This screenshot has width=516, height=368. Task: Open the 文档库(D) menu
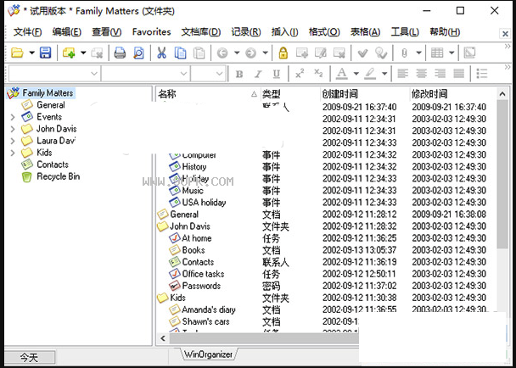tap(201, 32)
